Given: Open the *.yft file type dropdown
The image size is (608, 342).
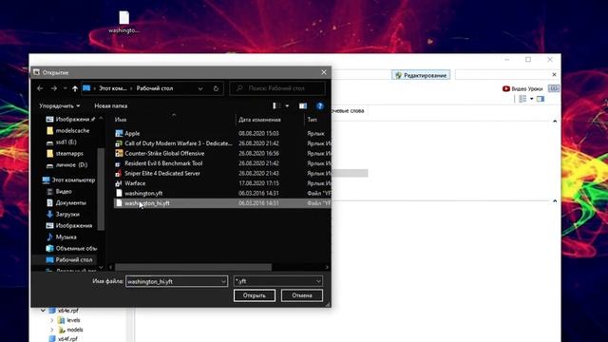Looking at the screenshot, I should (x=278, y=281).
